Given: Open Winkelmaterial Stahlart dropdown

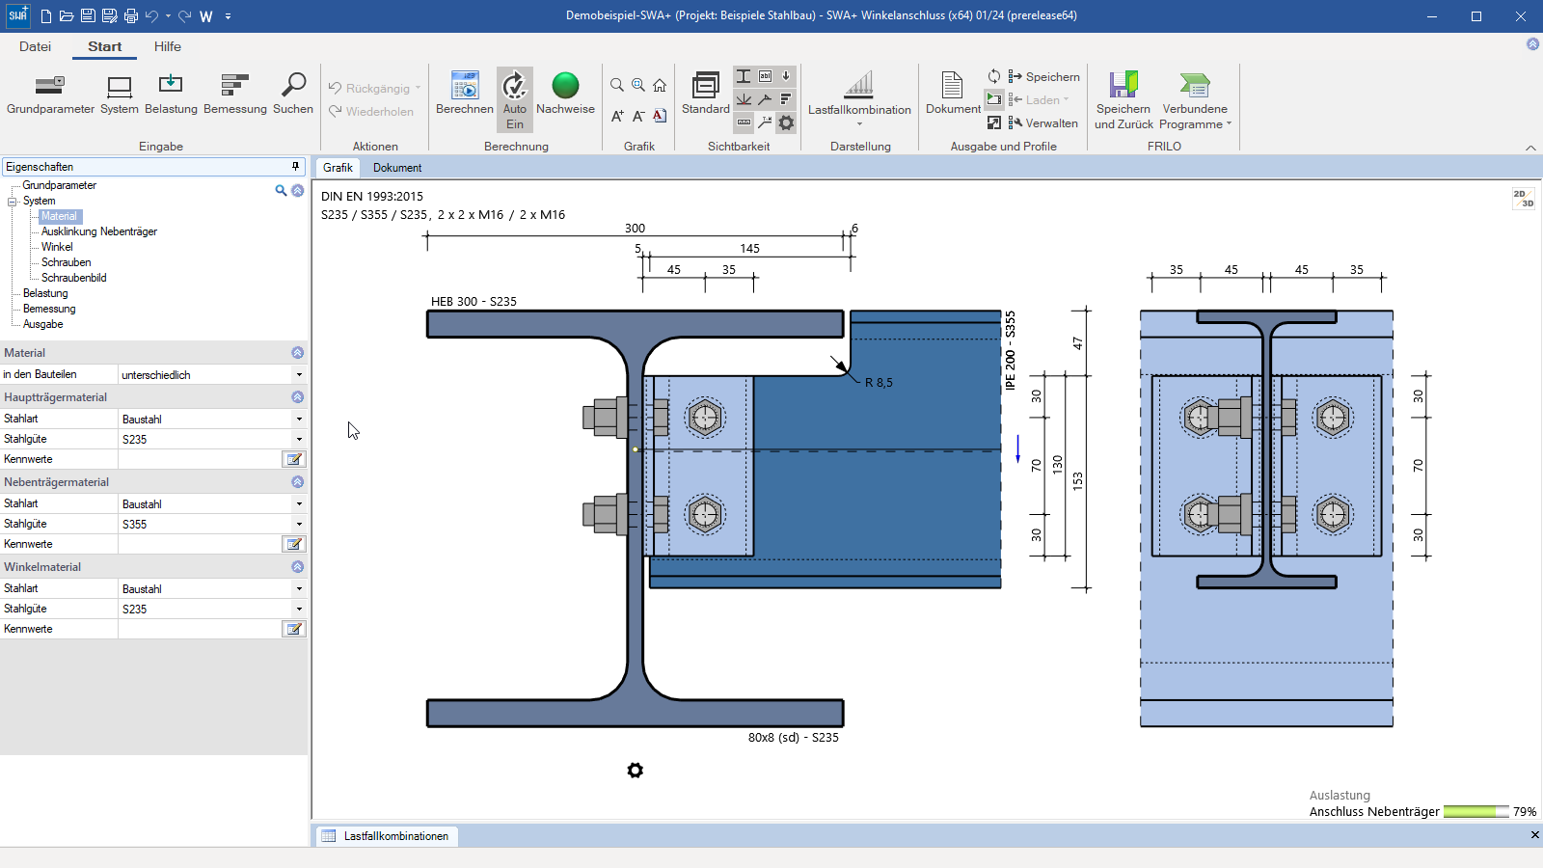Looking at the screenshot, I should pos(299,589).
